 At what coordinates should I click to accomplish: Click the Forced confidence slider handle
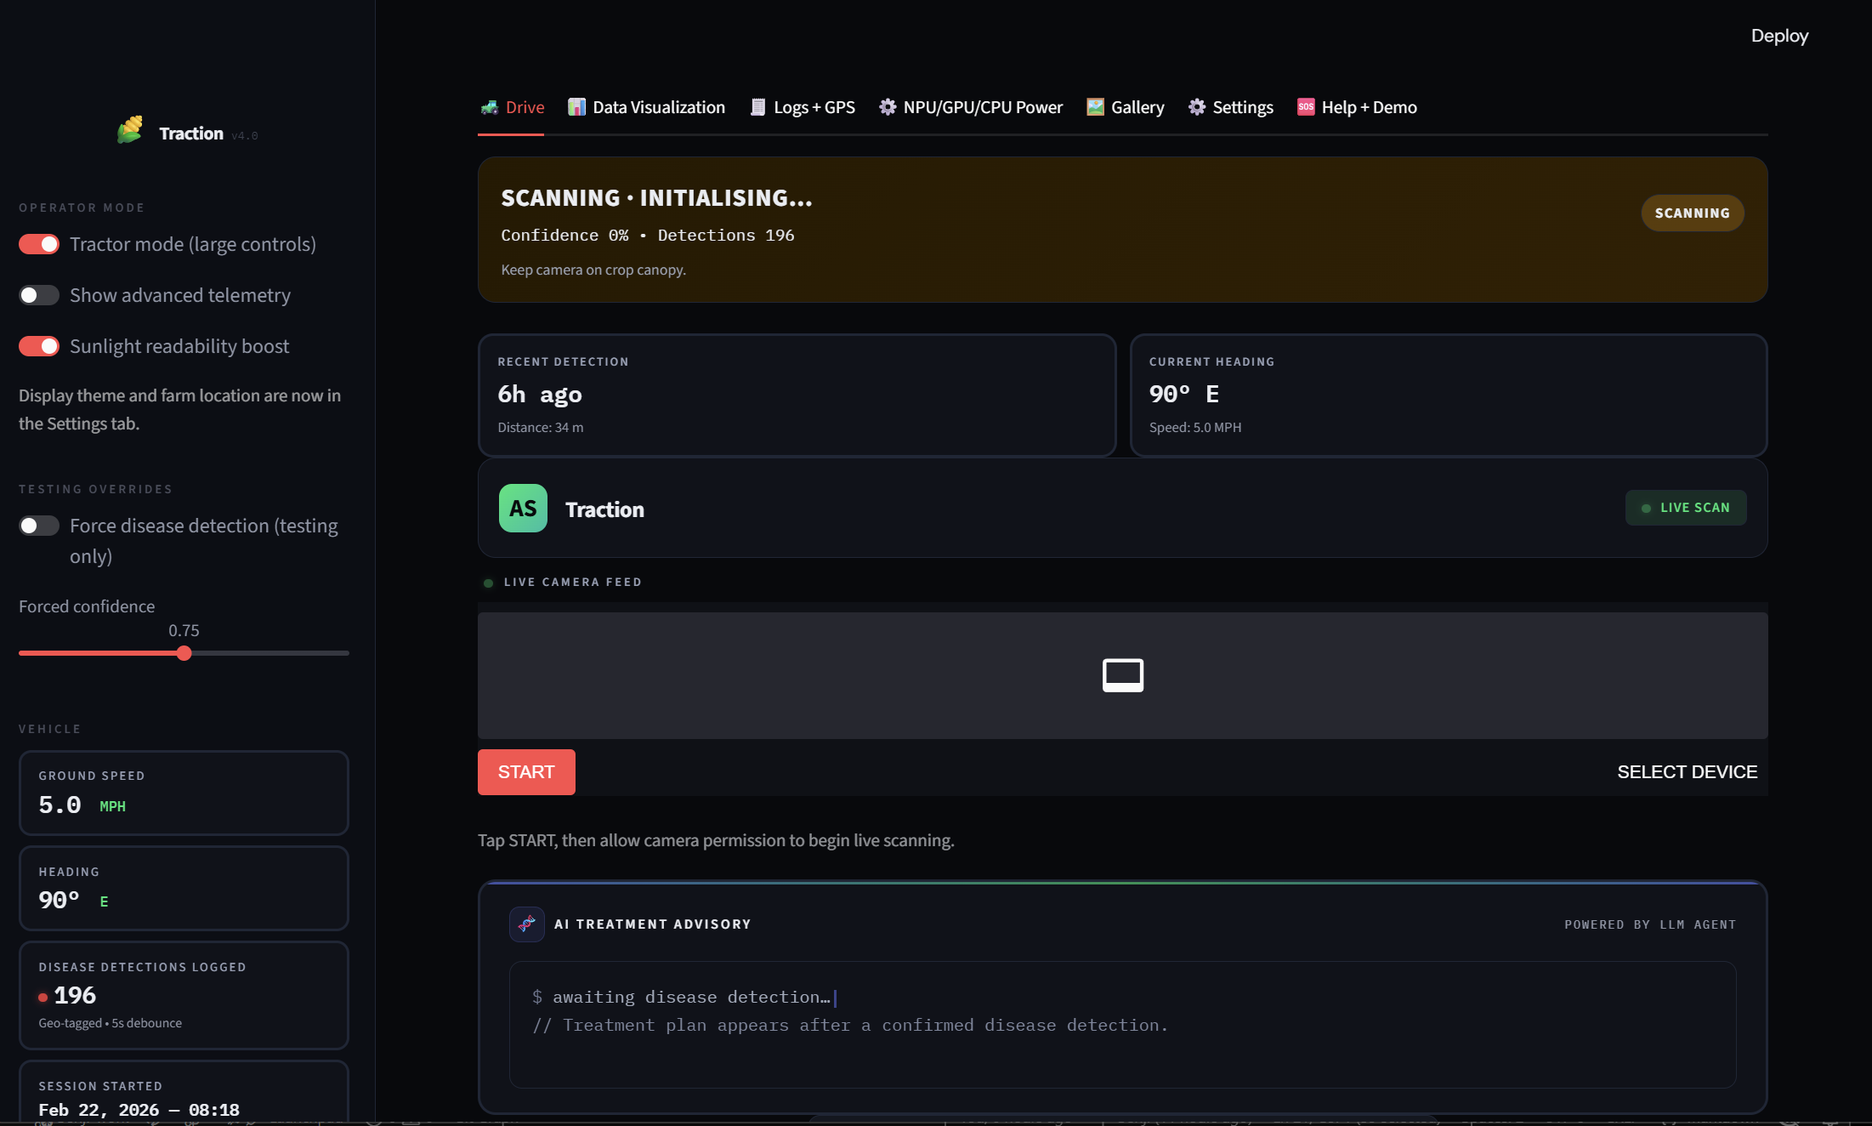184,653
